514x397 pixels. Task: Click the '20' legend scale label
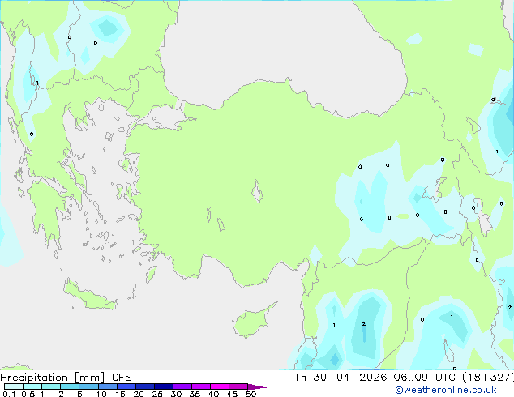pyautogui.click(x=139, y=394)
